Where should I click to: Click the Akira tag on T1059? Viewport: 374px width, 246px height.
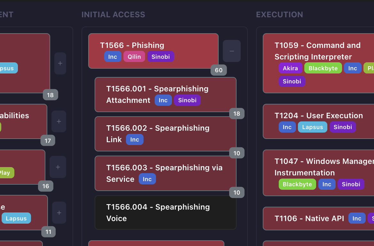point(290,68)
